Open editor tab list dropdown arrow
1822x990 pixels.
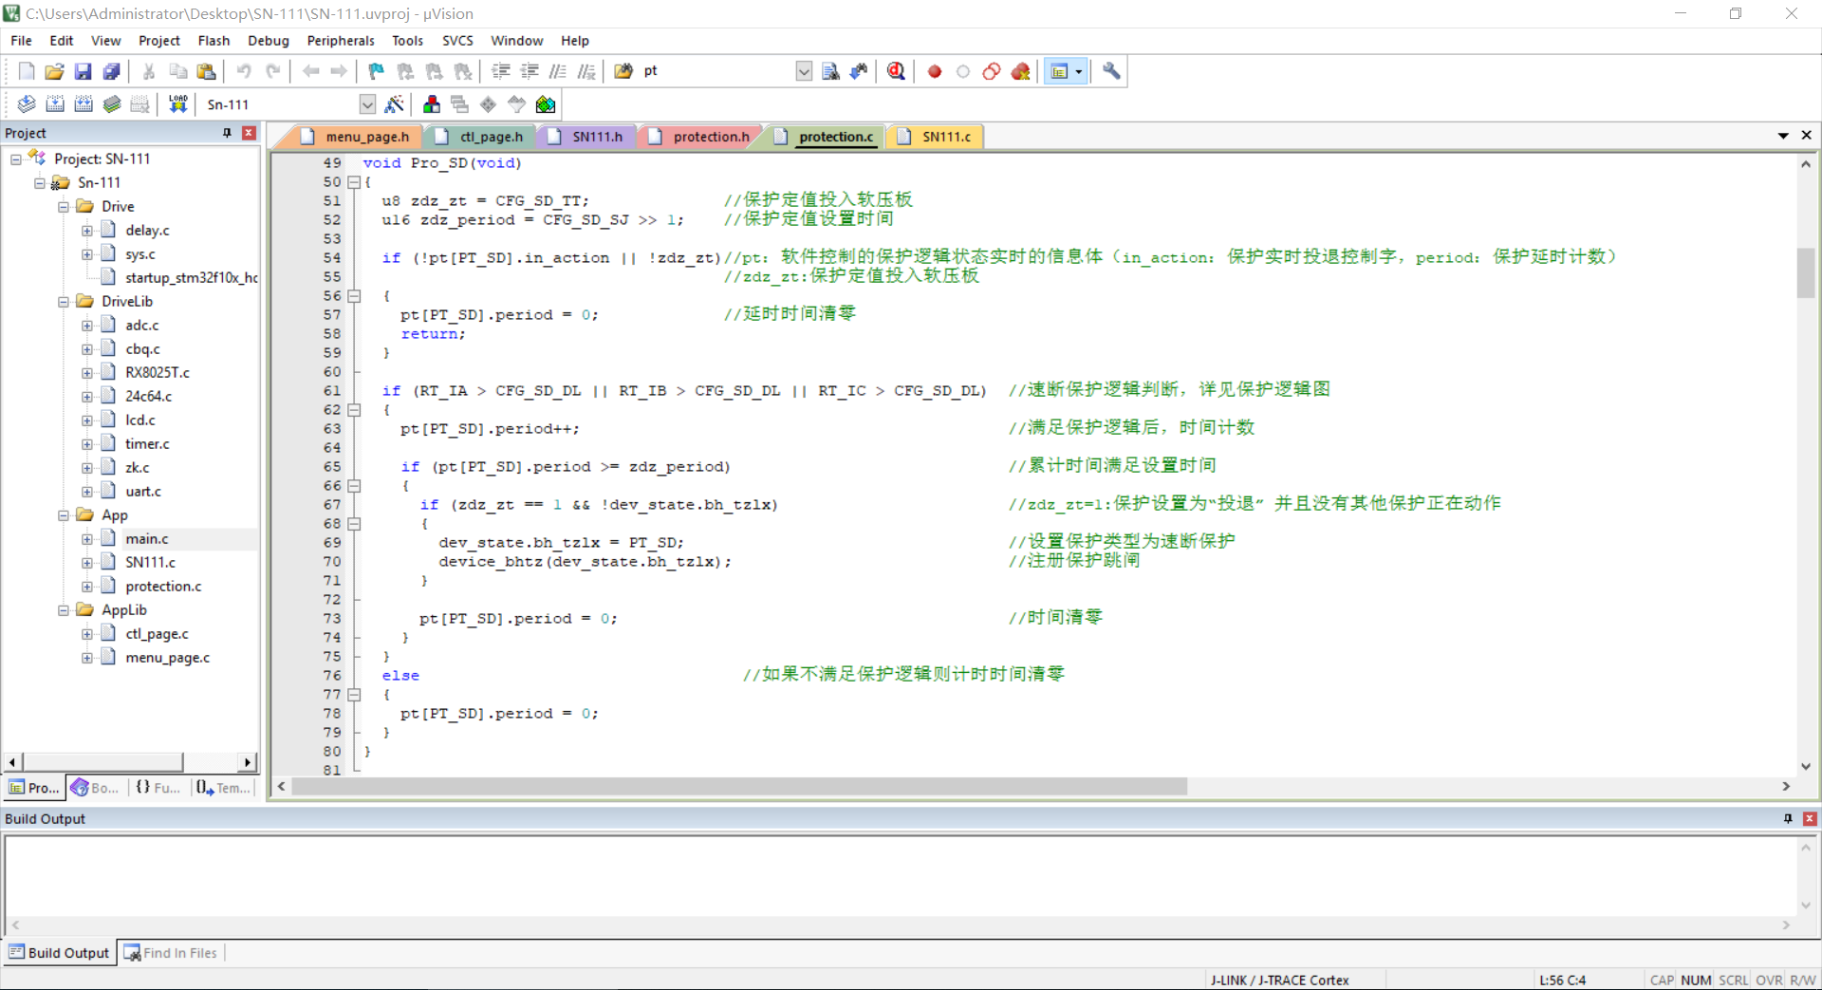click(x=1783, y=137)
